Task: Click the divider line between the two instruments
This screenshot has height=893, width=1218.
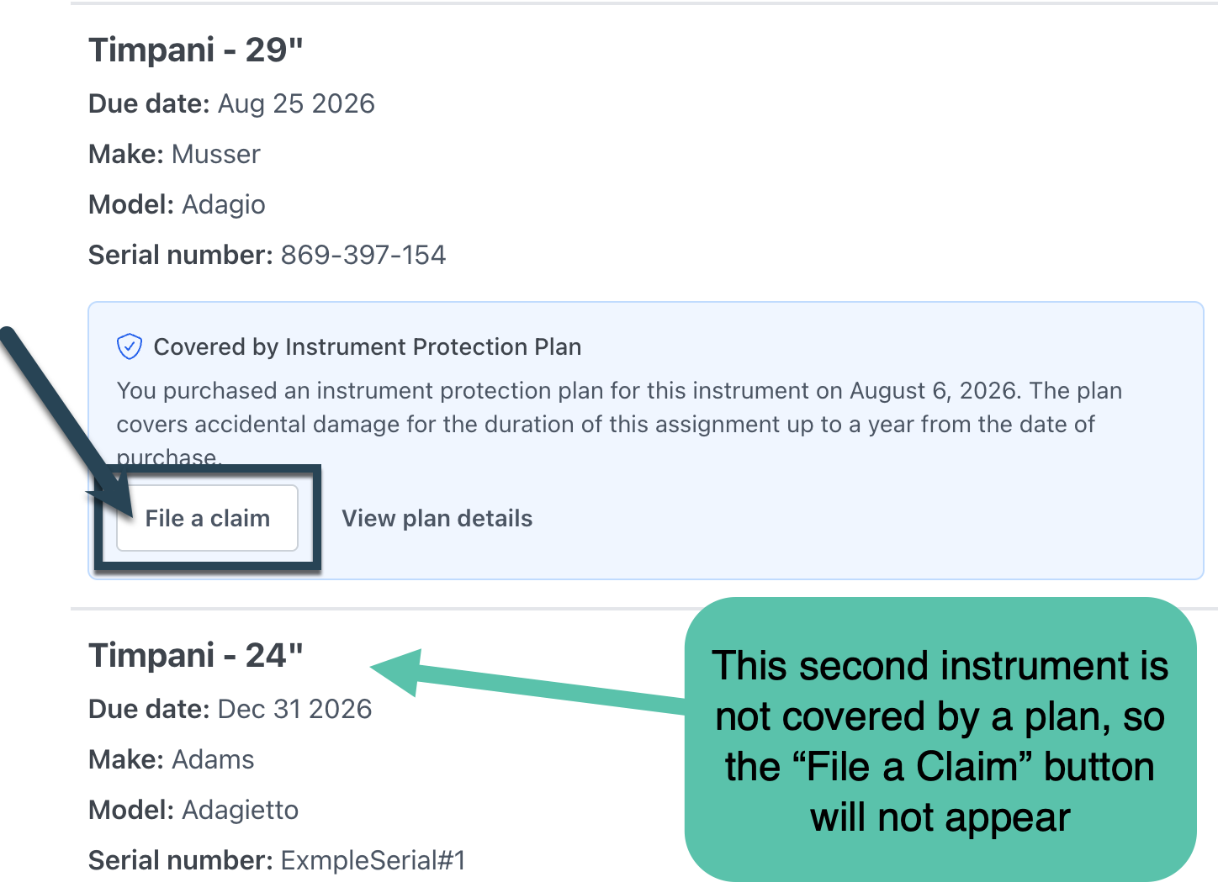Action: point(644,609)
